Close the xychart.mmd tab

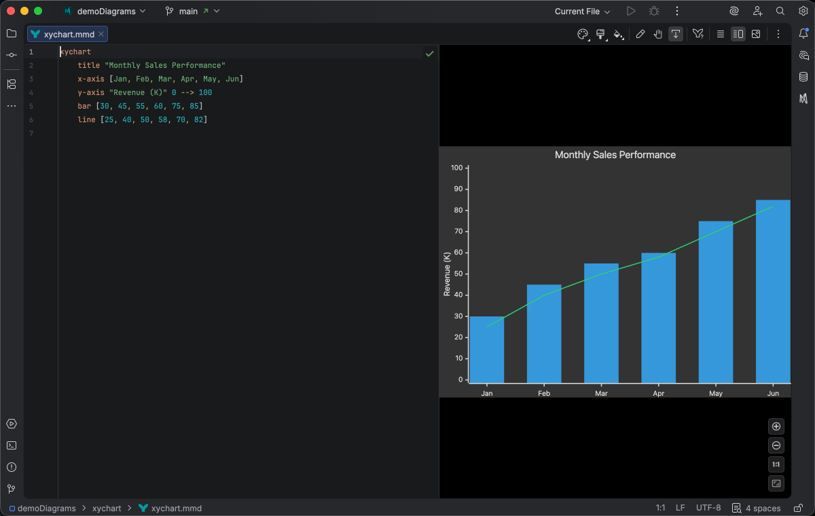101,34
